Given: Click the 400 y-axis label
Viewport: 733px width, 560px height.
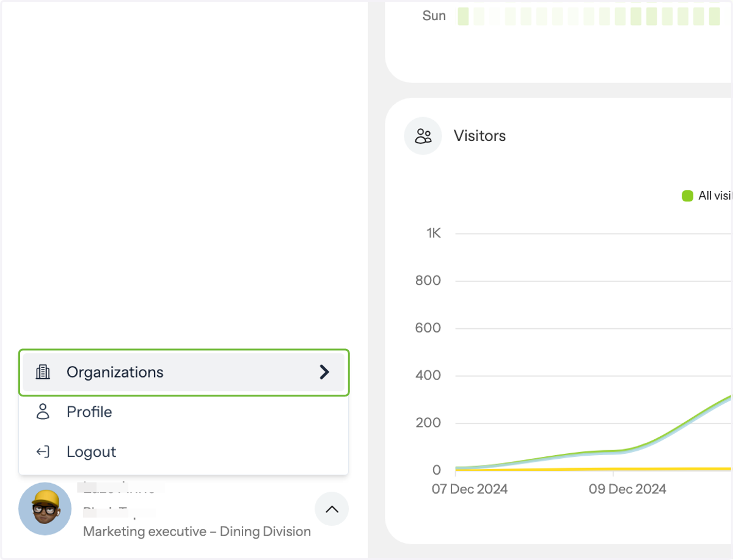Looking at the screenshot, I should (x=428, y=375).
